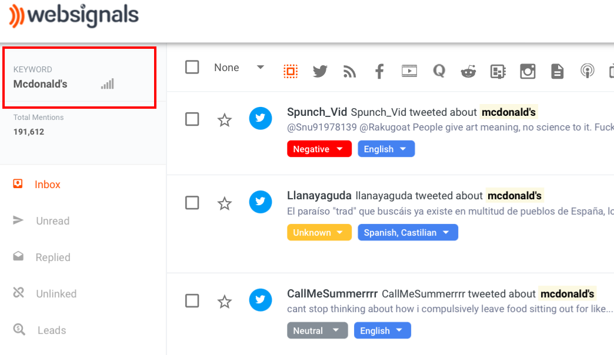This screenshot has height=355, width=614.
Task: Tick the select-all checkbox in toolbar
Action: pos(192,67)
